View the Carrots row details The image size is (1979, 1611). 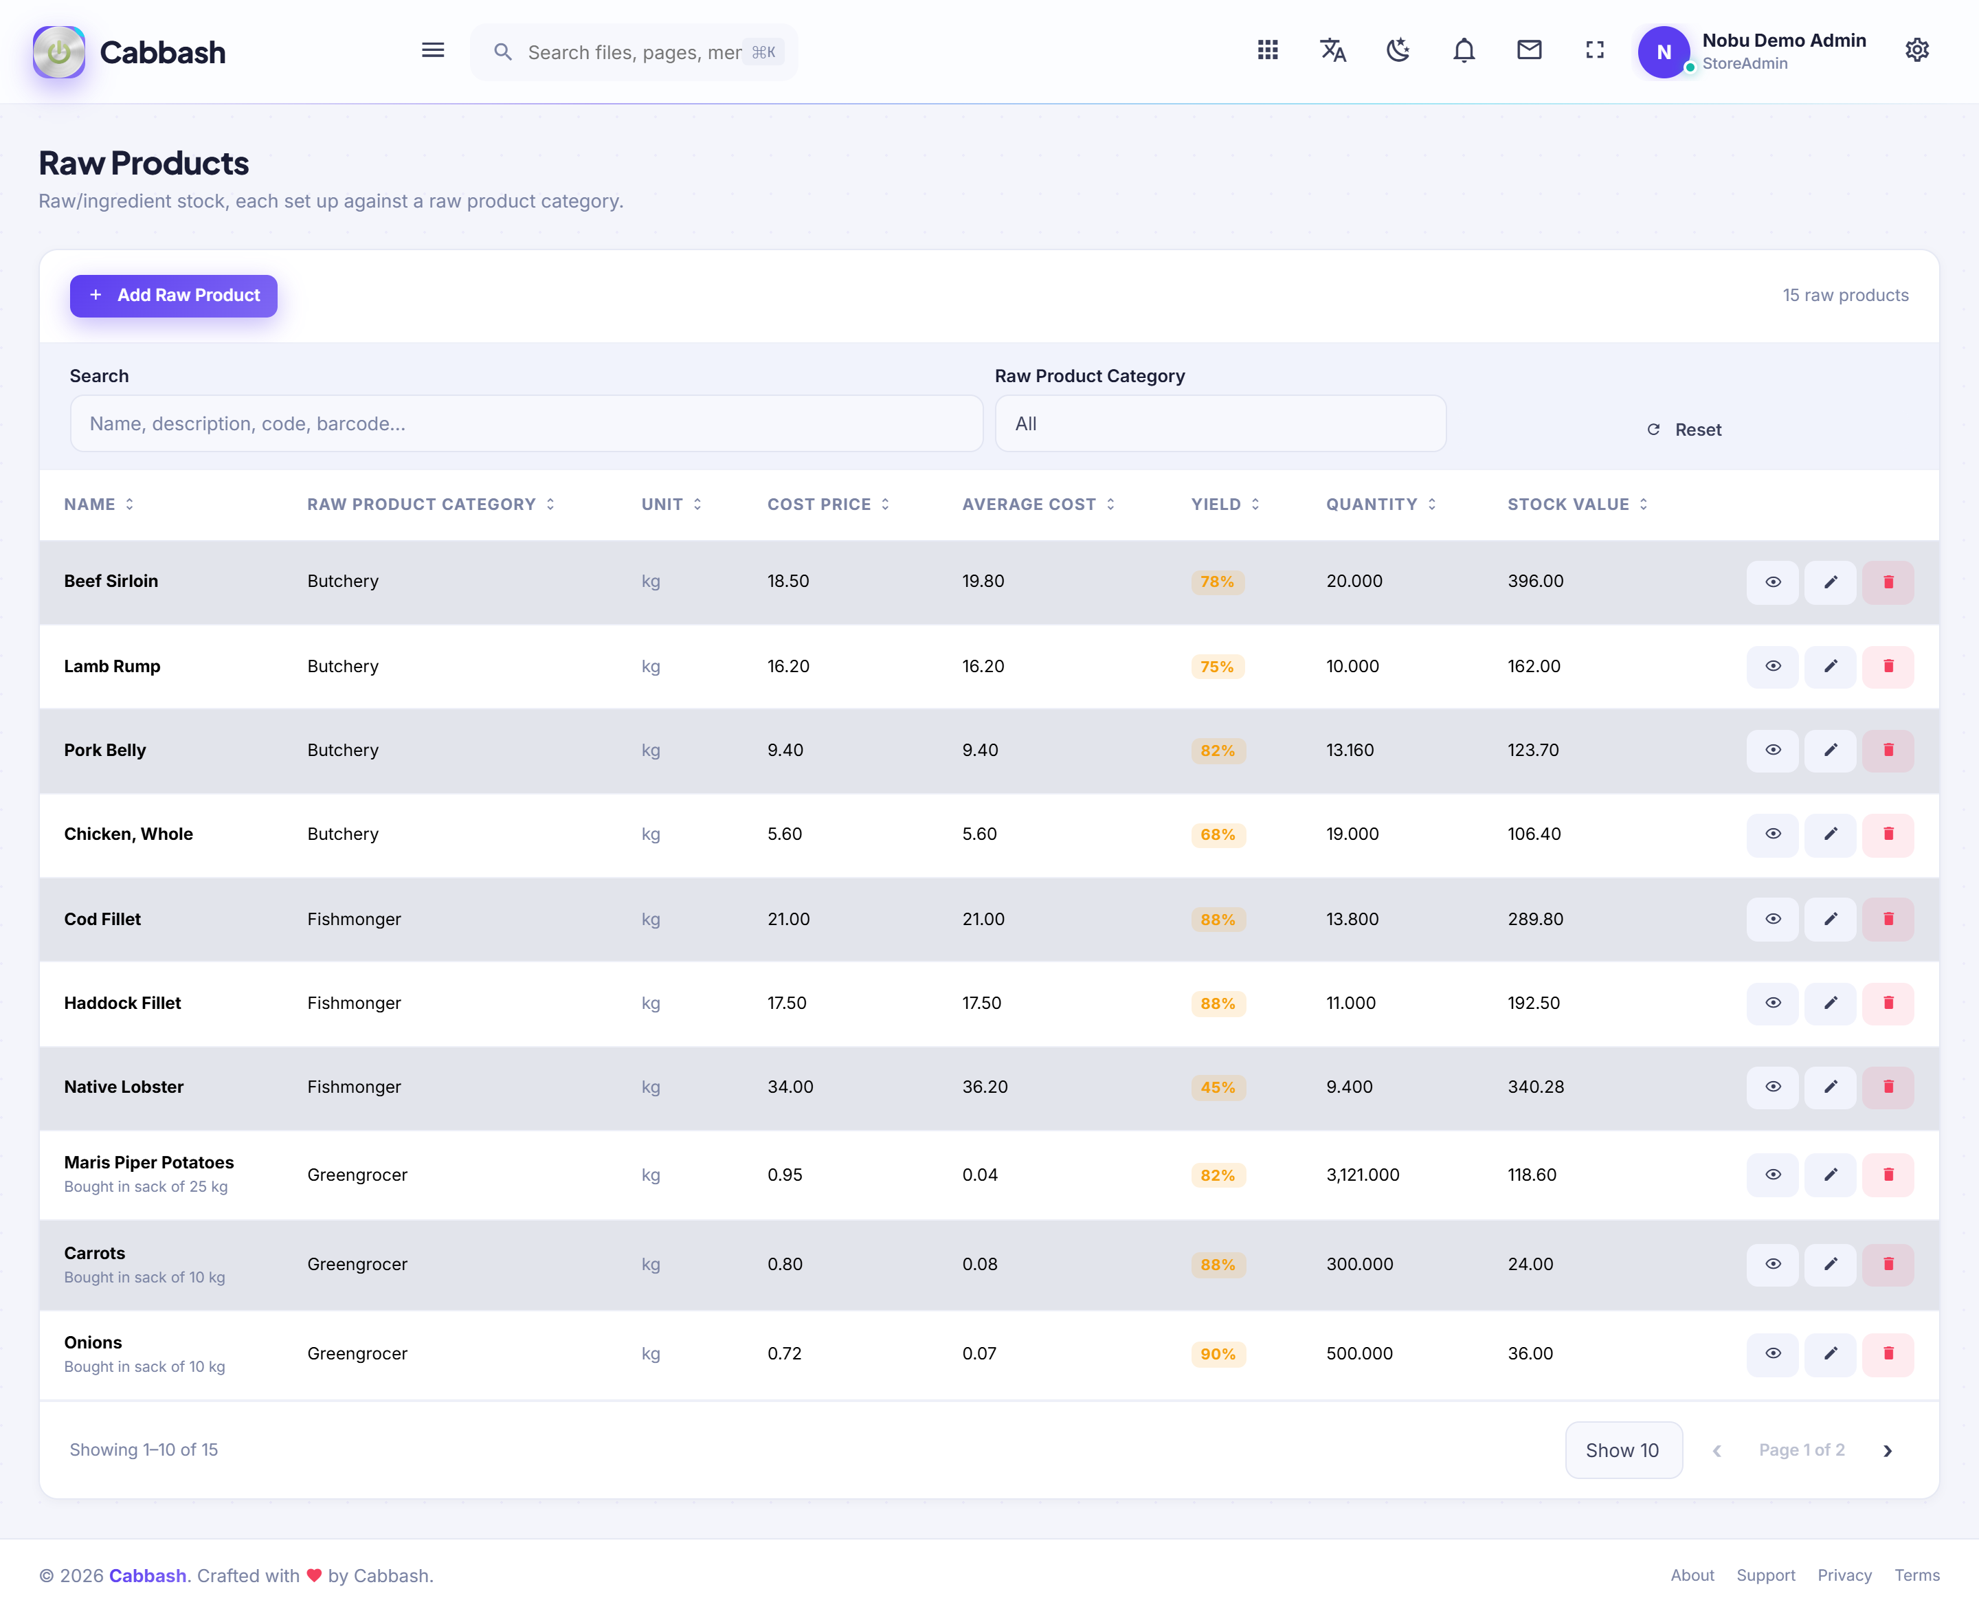1772,1264
